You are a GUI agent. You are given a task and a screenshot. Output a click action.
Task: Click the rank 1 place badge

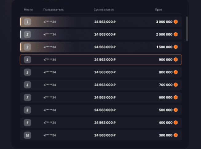tap(27, 22)
